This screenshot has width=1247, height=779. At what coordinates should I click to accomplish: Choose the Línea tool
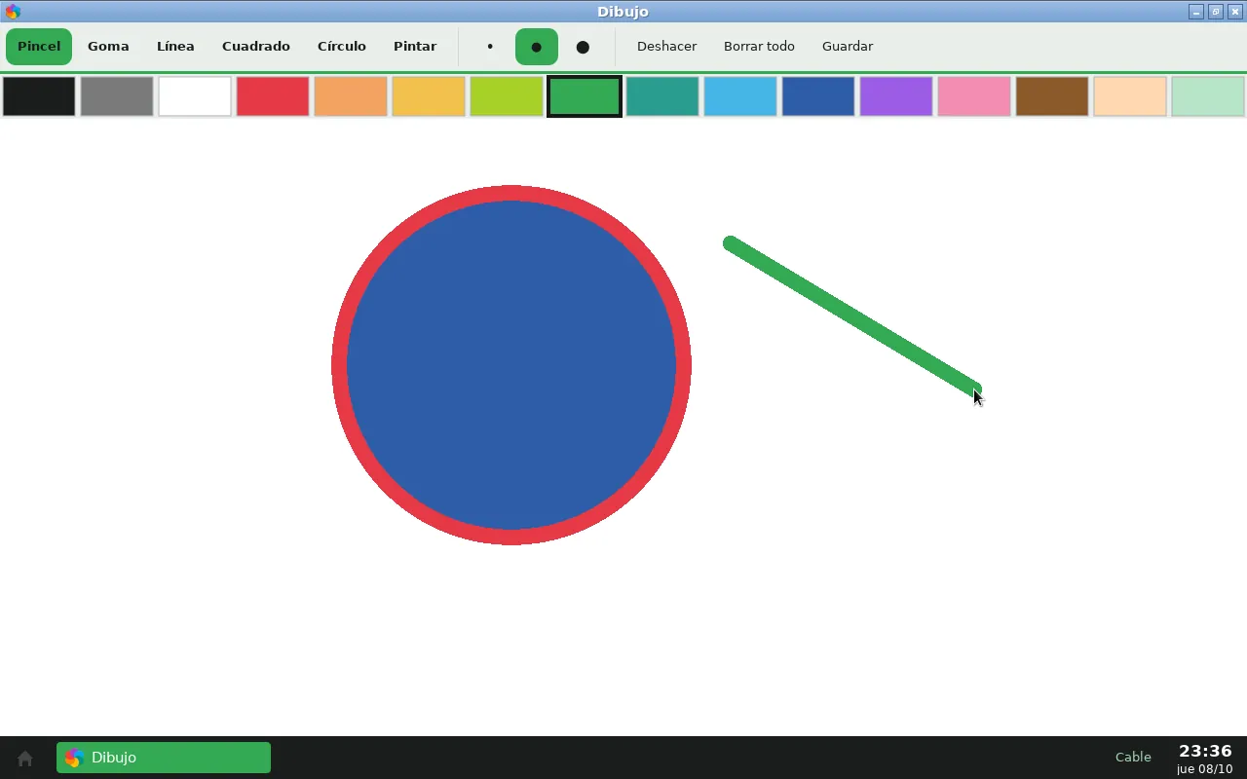175,47
